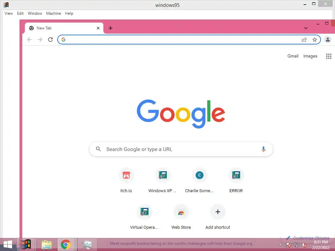Click the Chrome taskbar icon
The height and width of the screenshot is (251, 335).
pos(65,244)
